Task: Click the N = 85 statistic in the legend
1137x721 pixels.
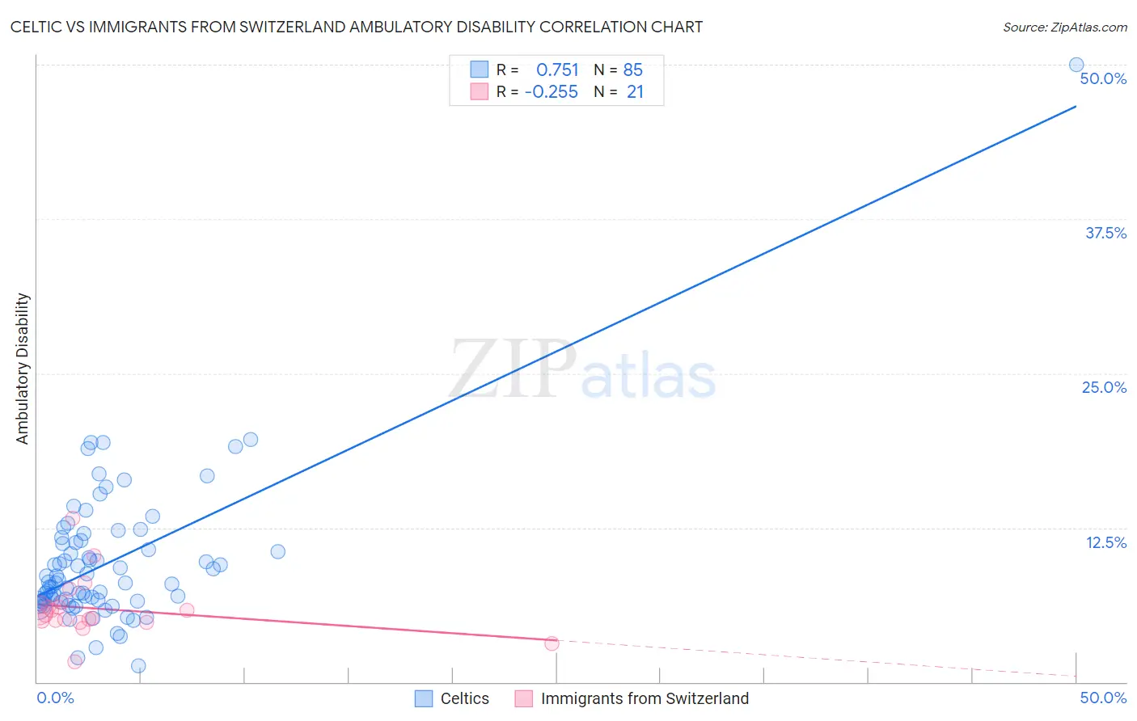Action: click(618, 70)
